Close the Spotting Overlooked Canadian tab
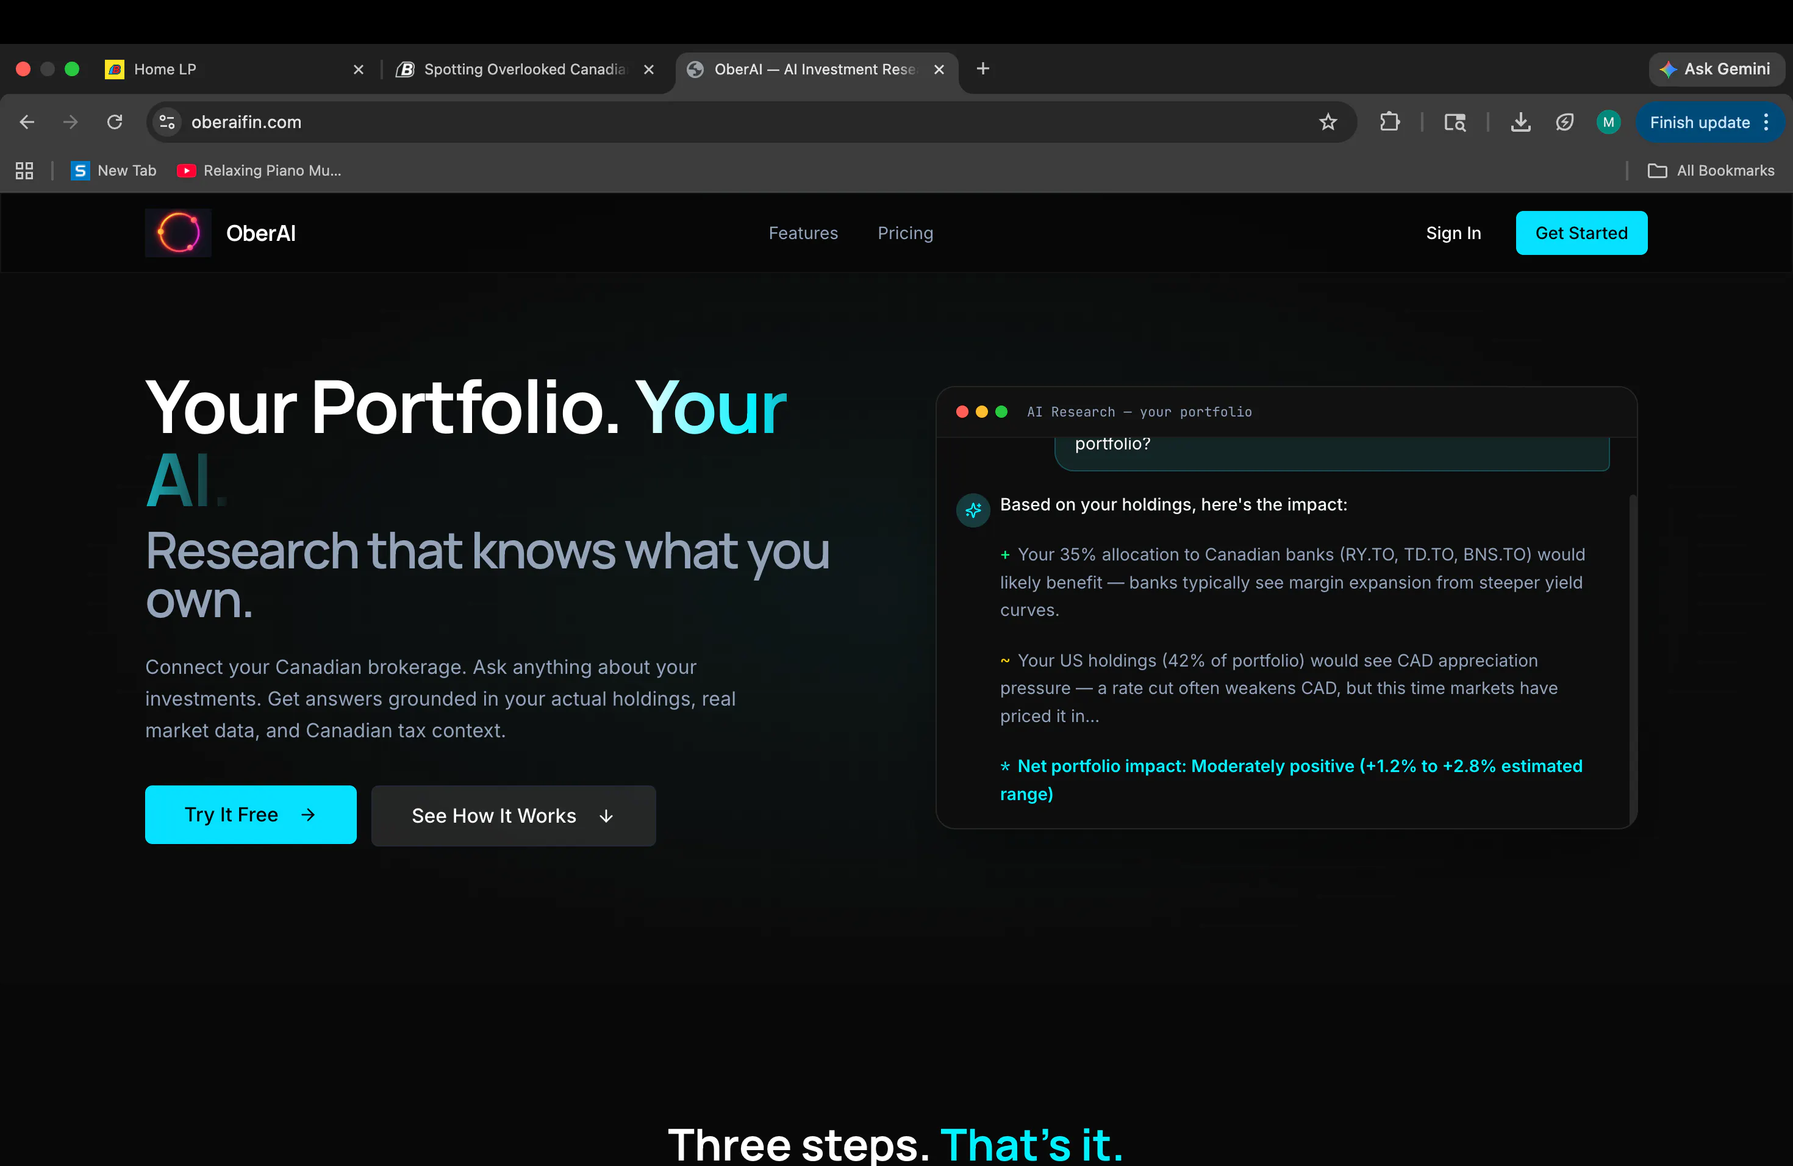Image resolution: width=1793 pixels, height=1166 pixels. click(649, 70)
